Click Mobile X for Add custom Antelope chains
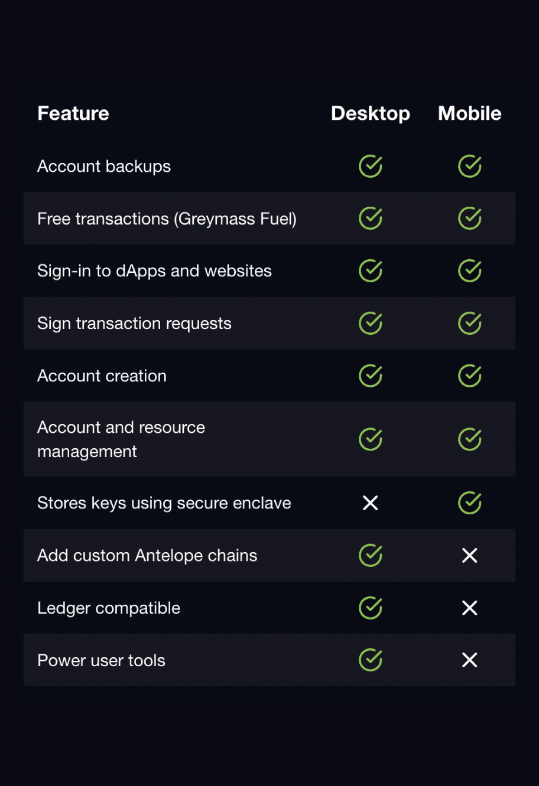Image resolution: width=539 pixels, height=786 pixels. coord(470,555)
